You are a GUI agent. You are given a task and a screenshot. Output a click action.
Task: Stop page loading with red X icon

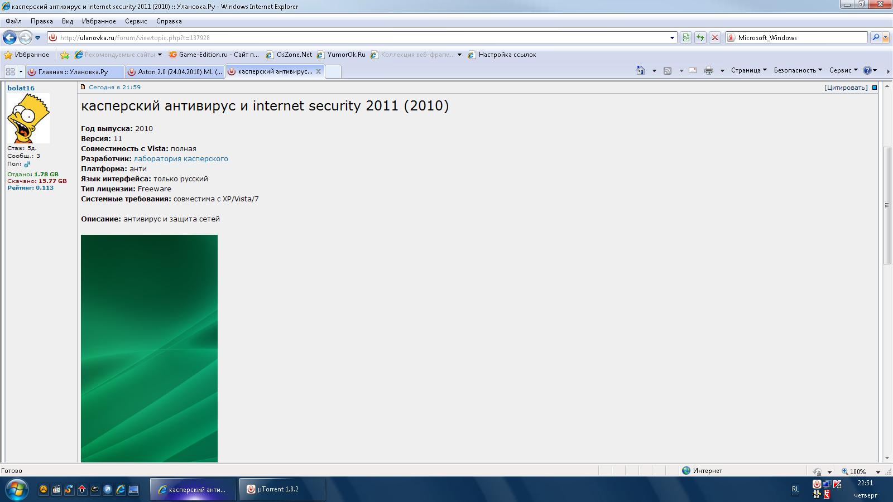tap(714, 37)
